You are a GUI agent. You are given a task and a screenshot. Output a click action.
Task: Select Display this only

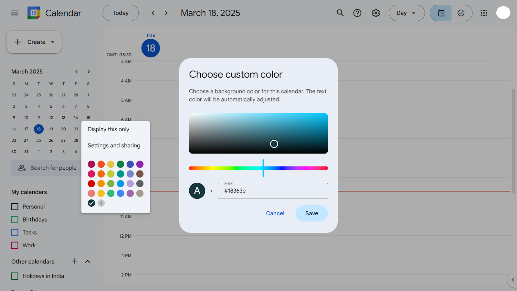coord(109,129)
